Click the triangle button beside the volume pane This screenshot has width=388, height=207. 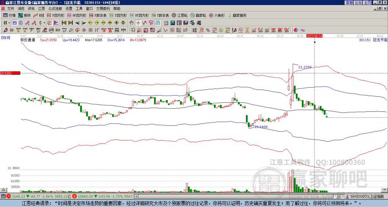click(x=3, y=190)
